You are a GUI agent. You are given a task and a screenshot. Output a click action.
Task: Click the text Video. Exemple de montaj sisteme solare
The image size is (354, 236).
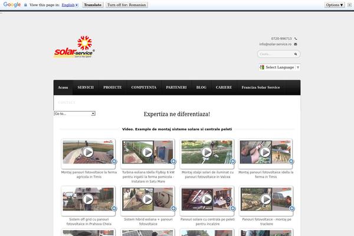pos(177,129)
